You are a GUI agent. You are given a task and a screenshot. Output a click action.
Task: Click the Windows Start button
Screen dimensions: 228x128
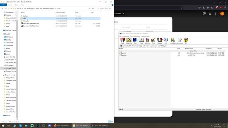click(3, 126)
